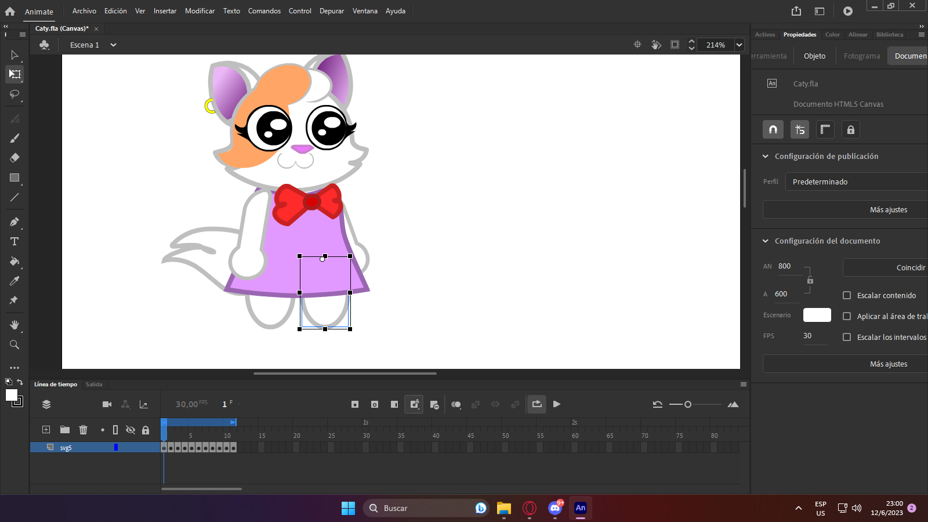Open the Modificar menu

pos(200,11)
